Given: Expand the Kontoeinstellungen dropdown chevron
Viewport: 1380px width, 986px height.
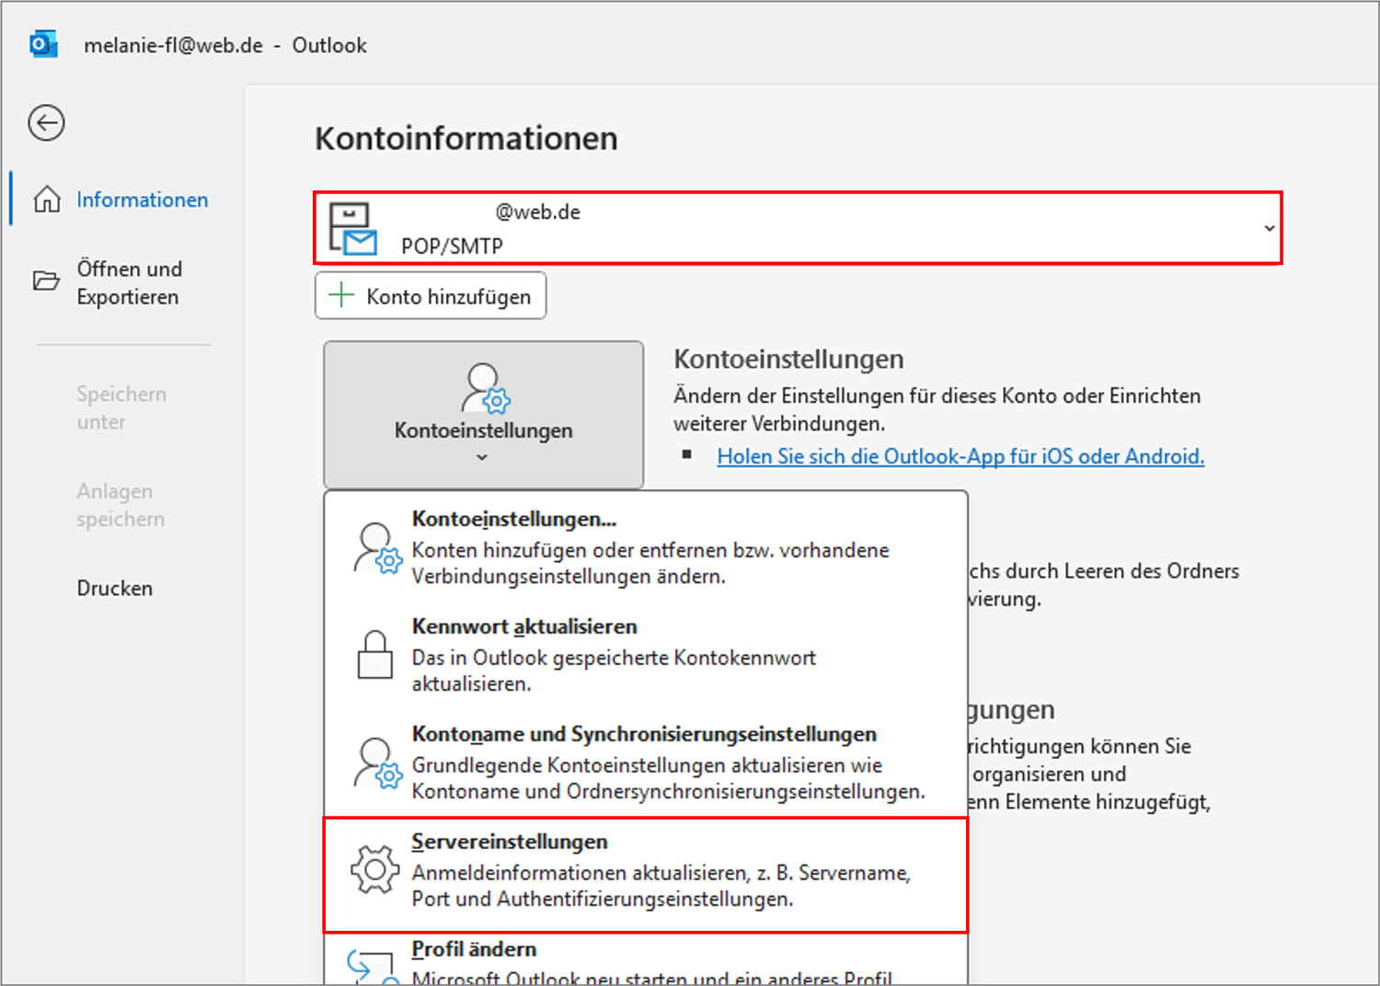Looking at the screenshot, I should pos(482,457).
